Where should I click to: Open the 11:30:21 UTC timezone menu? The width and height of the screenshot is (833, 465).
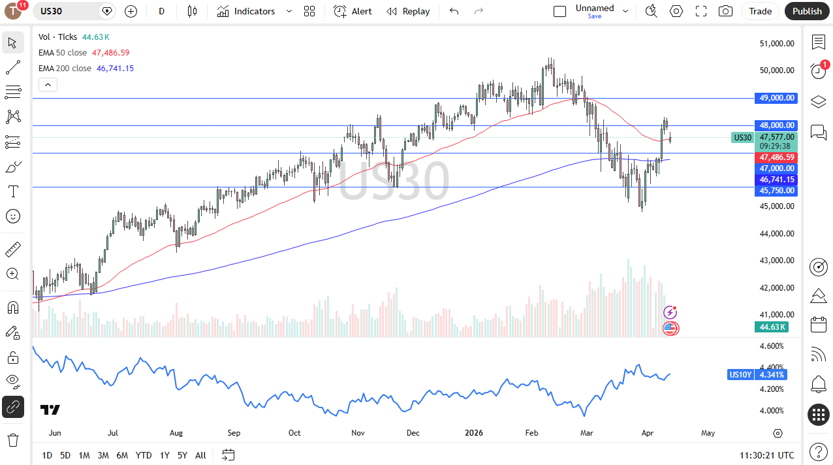767,455
